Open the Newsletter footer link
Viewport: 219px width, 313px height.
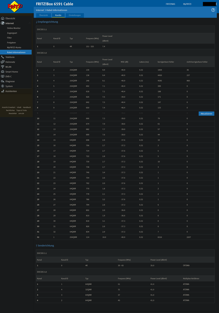point(13,113)
